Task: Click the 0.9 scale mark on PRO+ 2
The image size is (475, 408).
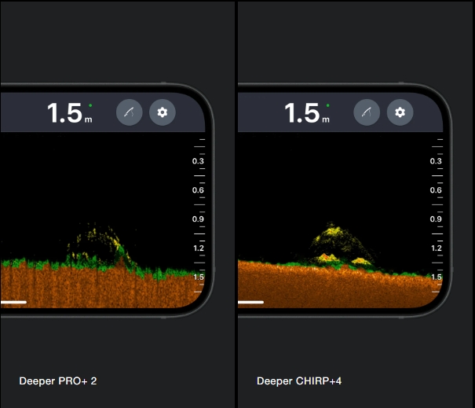Action: coord(198,219)
